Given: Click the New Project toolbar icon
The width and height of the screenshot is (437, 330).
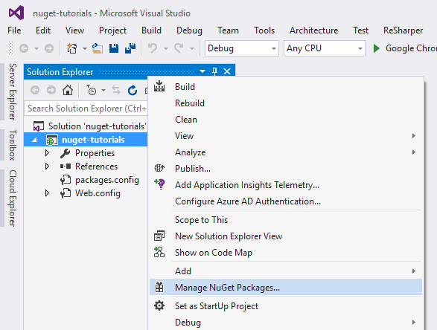Looking at the screenshot, I should tap(72, 48).
